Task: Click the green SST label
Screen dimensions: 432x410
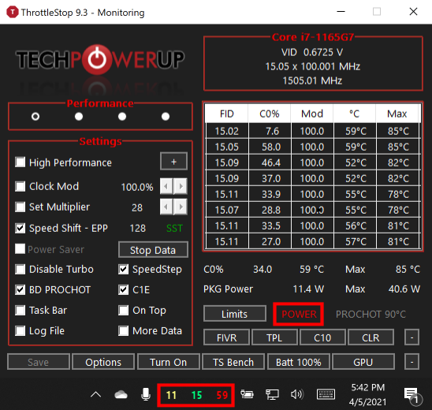Action: [174, 228]
